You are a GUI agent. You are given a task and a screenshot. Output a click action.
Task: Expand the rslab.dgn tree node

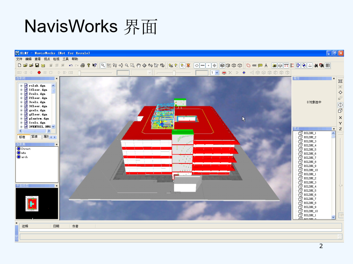pos(21,86)
